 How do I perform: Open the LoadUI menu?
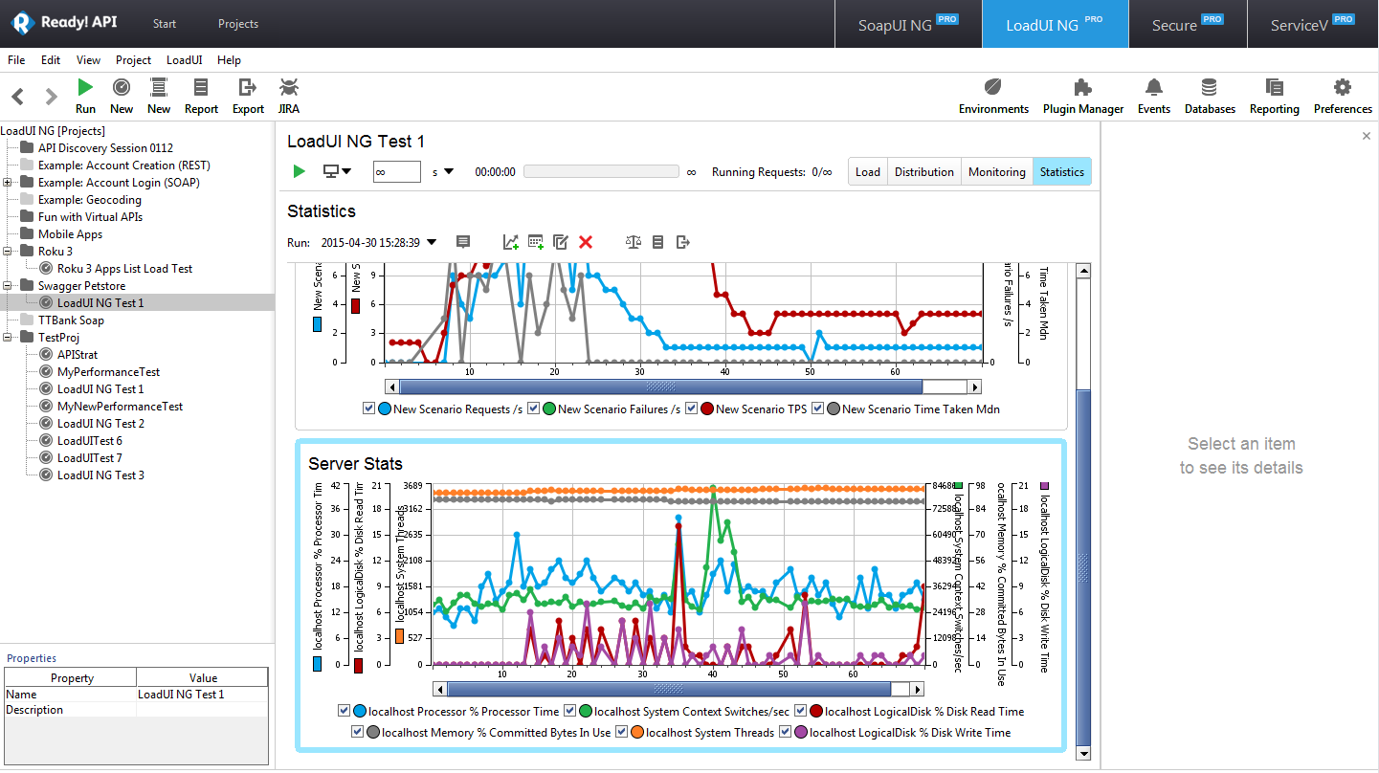184,59
